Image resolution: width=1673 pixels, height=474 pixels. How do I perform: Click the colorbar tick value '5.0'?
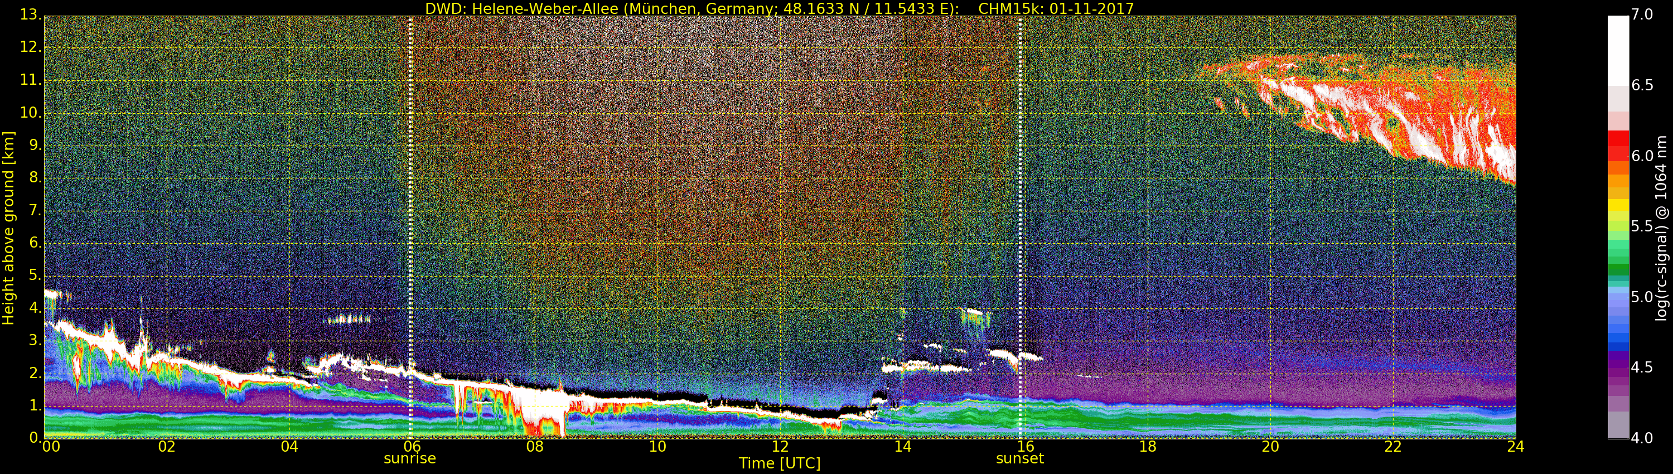point(1642,297)
